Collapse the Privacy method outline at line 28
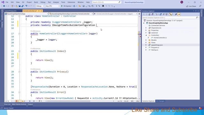 pyautogui.click(x=19, y=72)
